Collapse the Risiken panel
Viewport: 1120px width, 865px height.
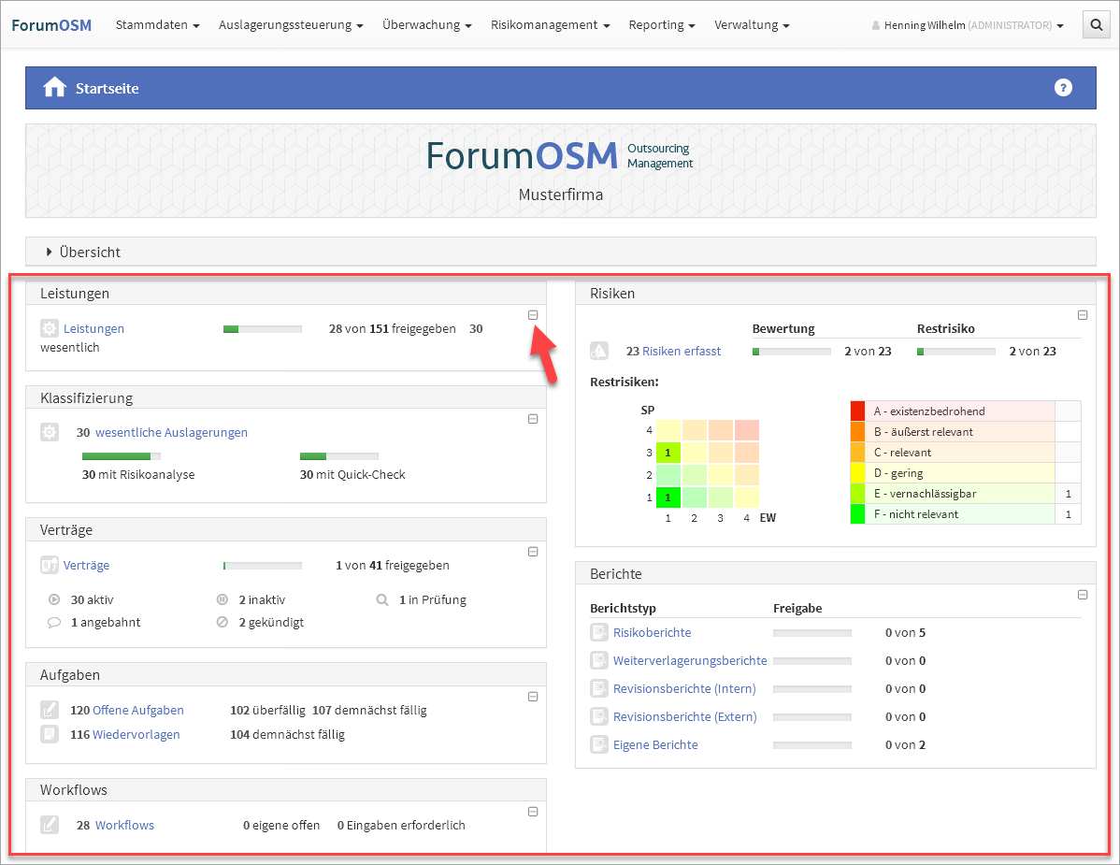[x=1083, y=315]
